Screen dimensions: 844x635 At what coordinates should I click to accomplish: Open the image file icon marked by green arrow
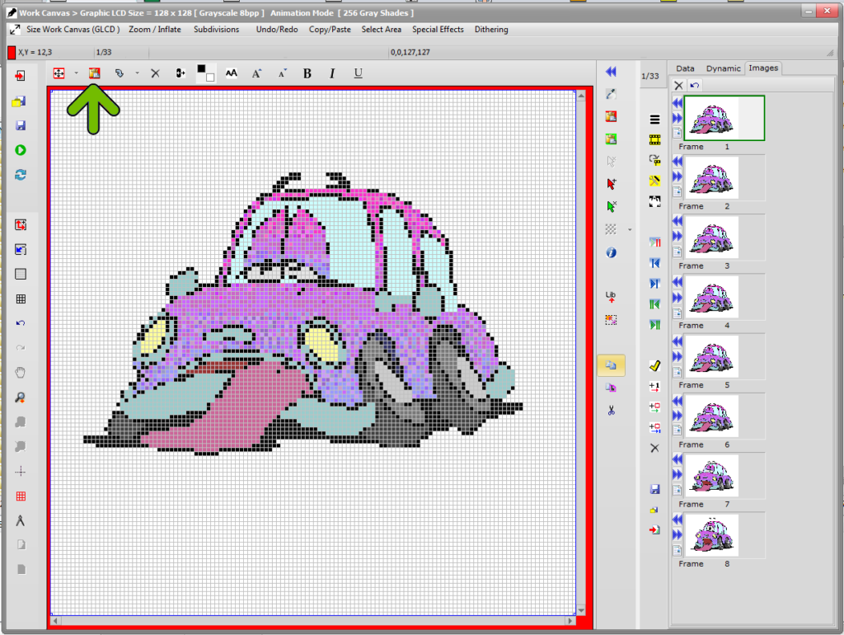tap(94, 73)
